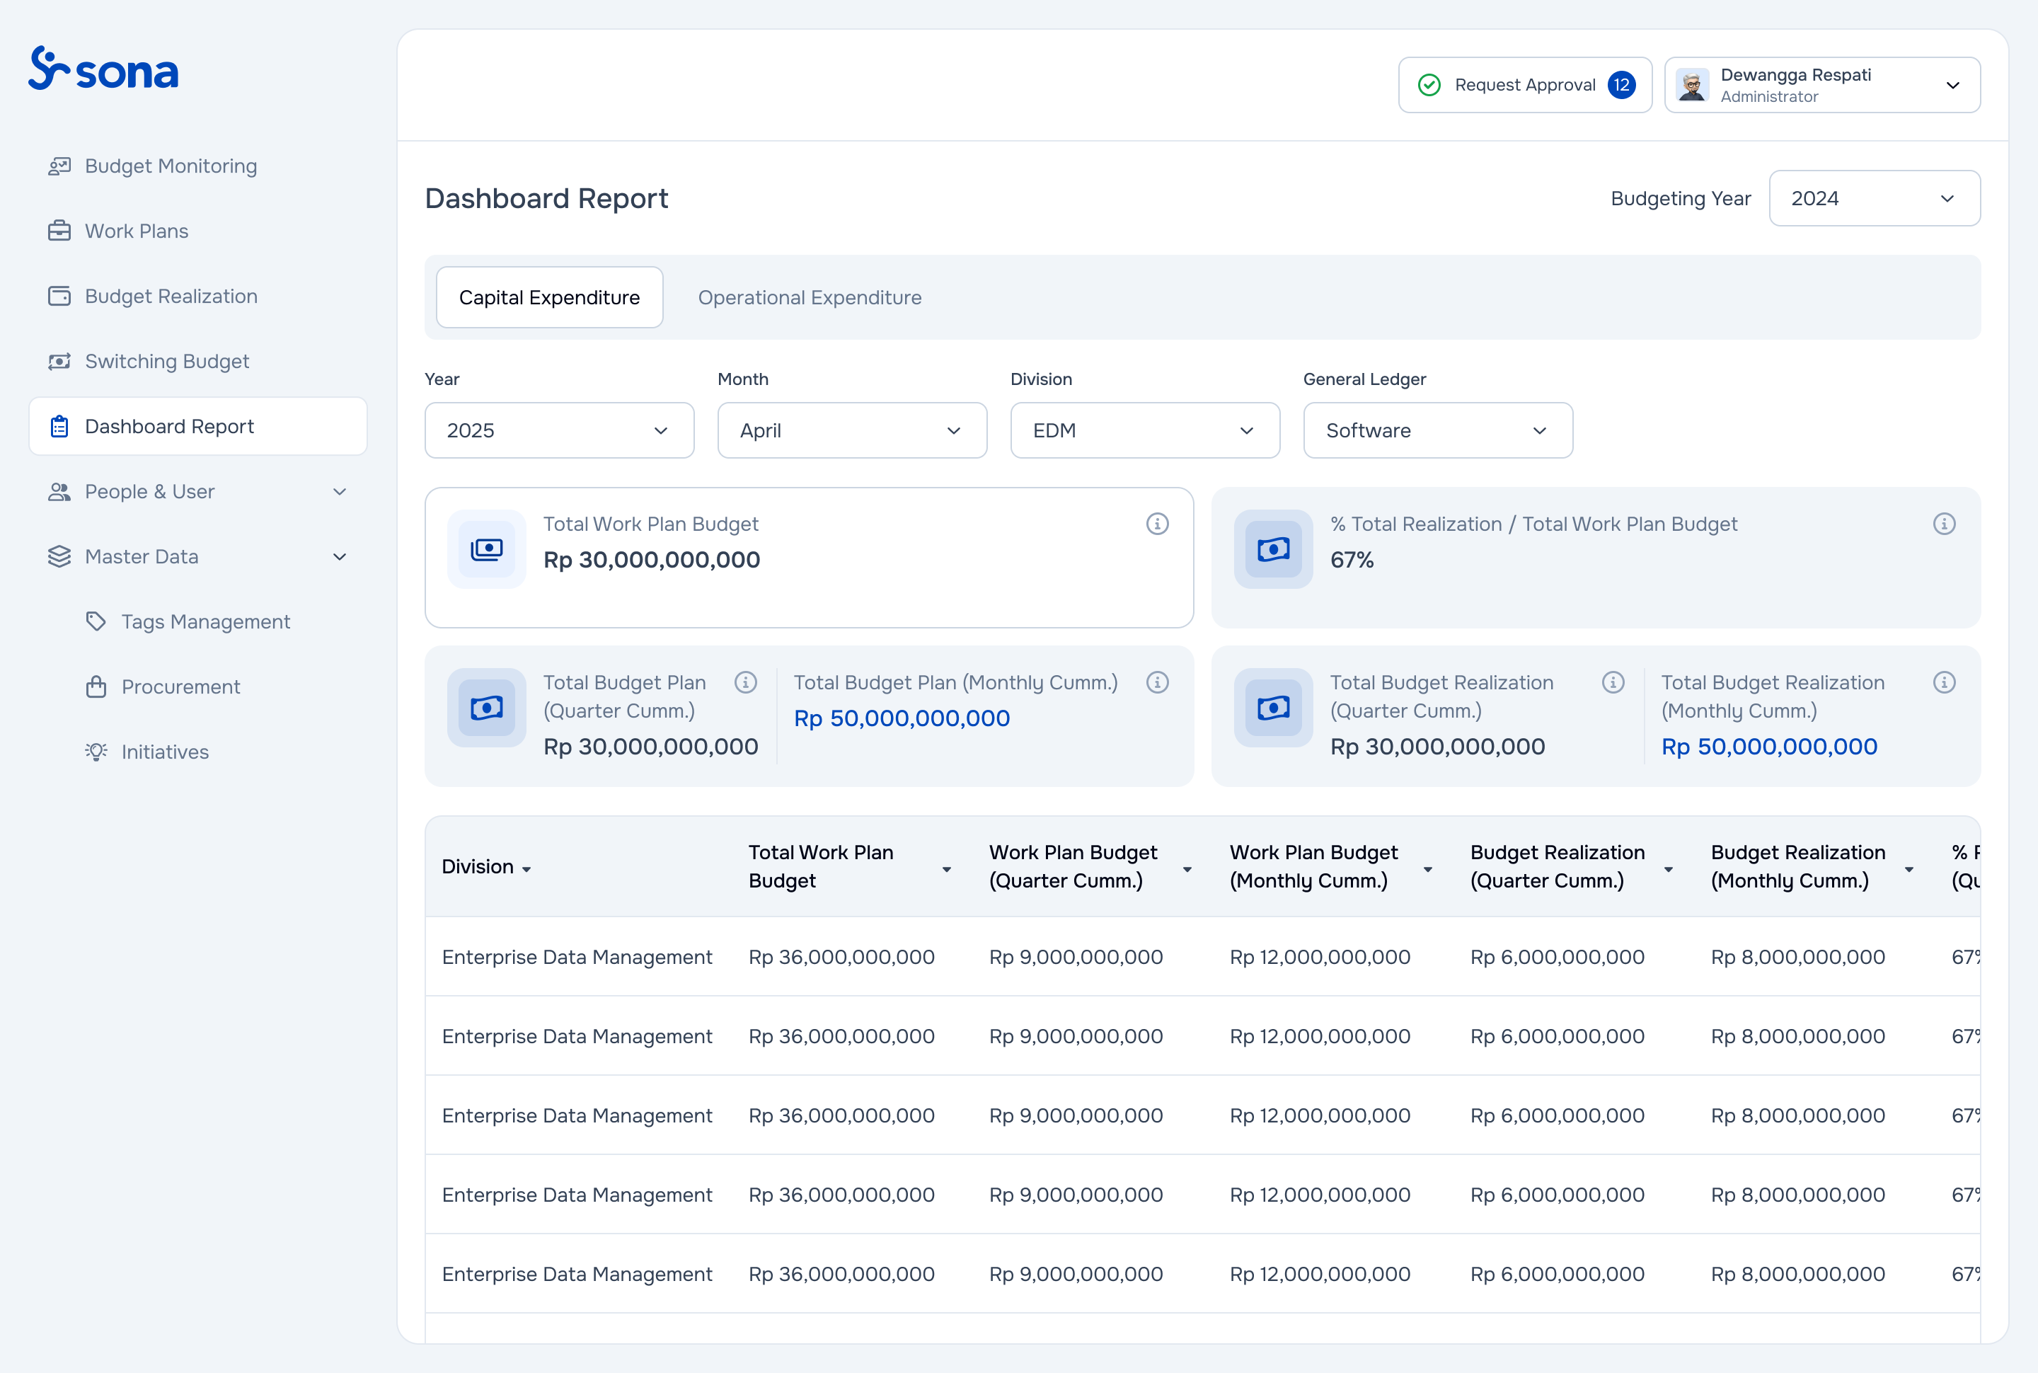Open the General Ledger dropdown showing Software
Image resolution: width=2038 pixels, height=1373 pixels.
click(1439, 431)
